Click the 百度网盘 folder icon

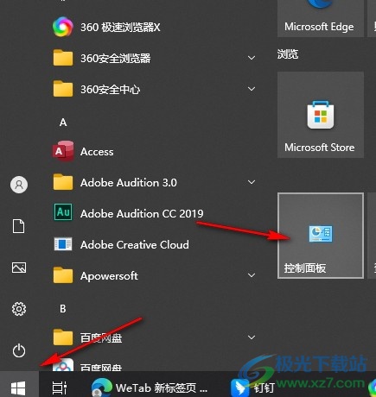[63, 337]
